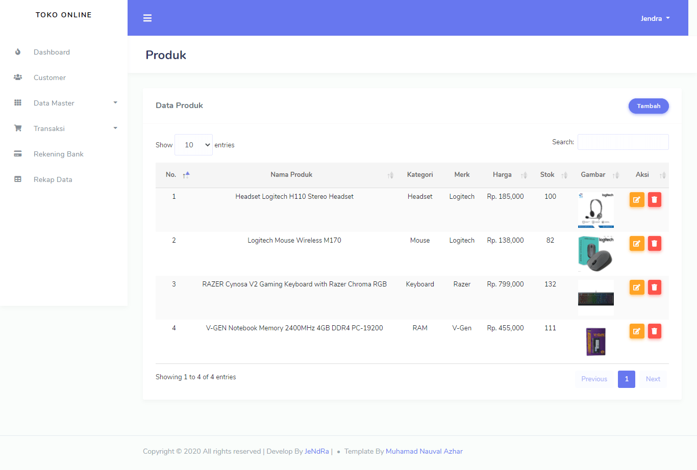This screenshot has height=470, width=697.
Task: Click the 'Razer' brand cell
Action: 462,284
